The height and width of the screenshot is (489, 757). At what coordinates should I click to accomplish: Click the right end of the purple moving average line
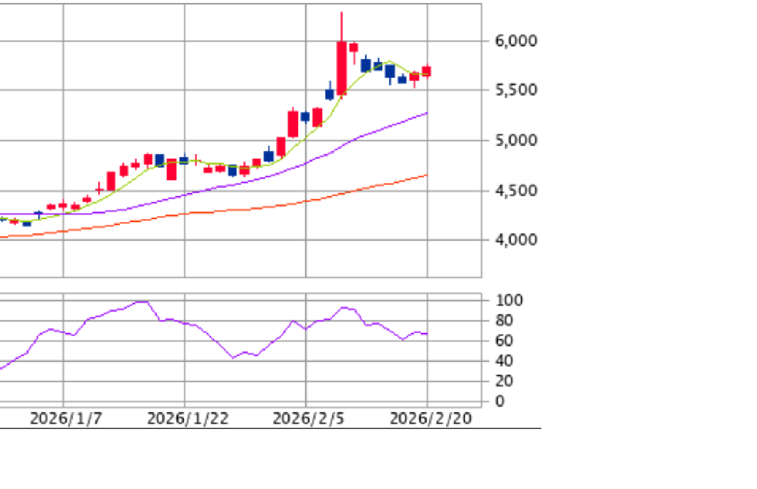click(x=427, y=113)
